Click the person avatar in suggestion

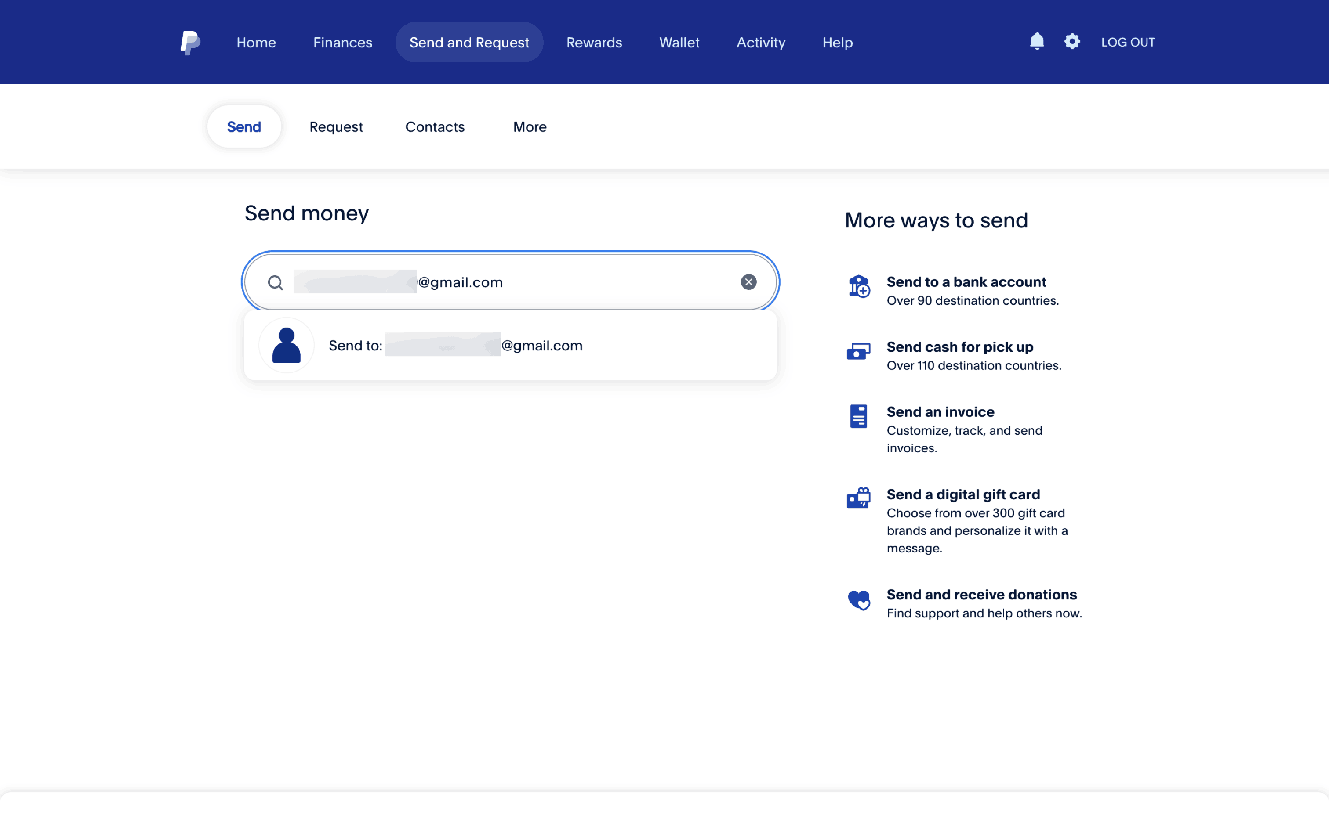[x=286, y=345]
